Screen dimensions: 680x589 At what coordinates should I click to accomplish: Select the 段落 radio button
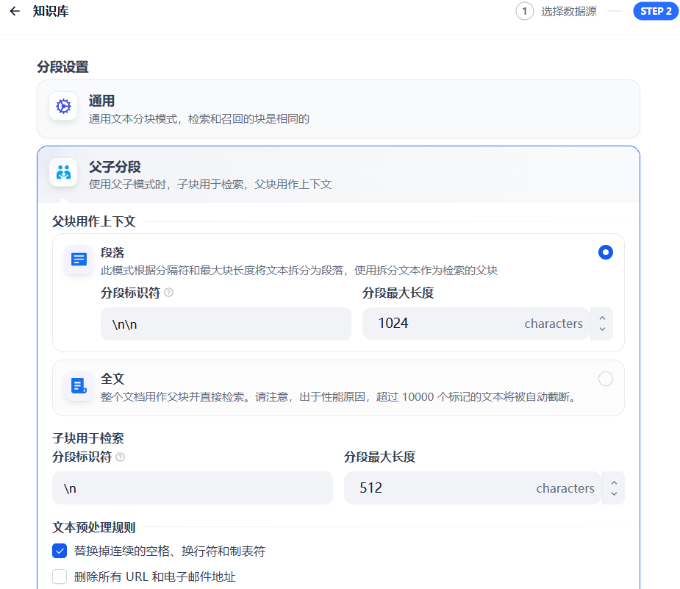point(606,252)
